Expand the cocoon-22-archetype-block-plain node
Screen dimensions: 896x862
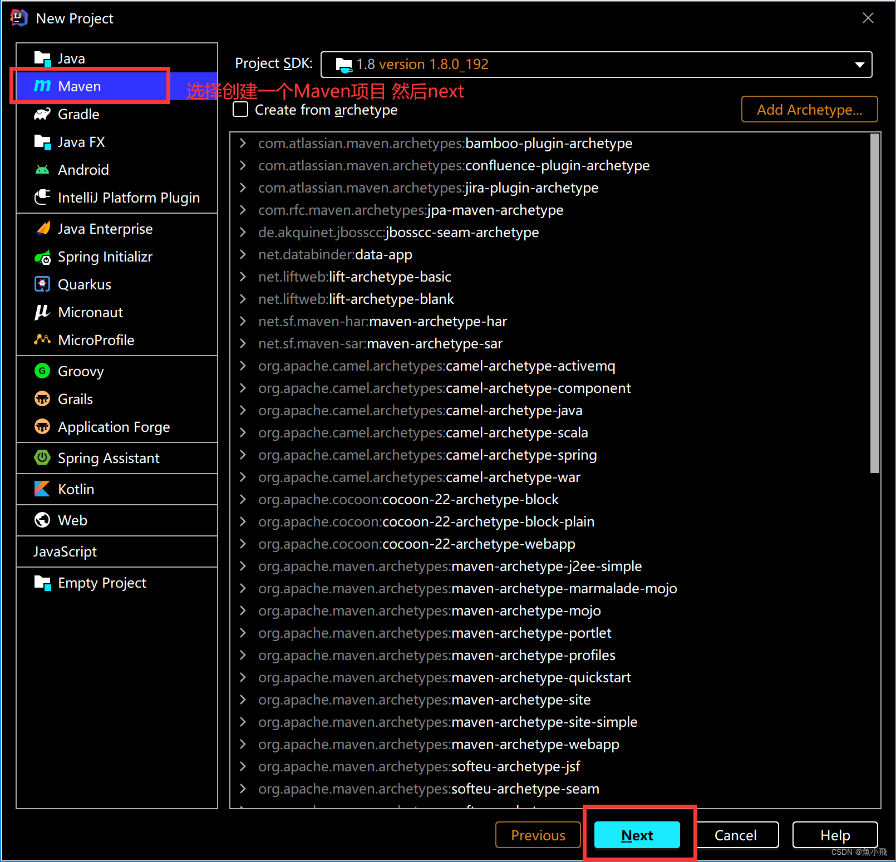click(243, 521)
